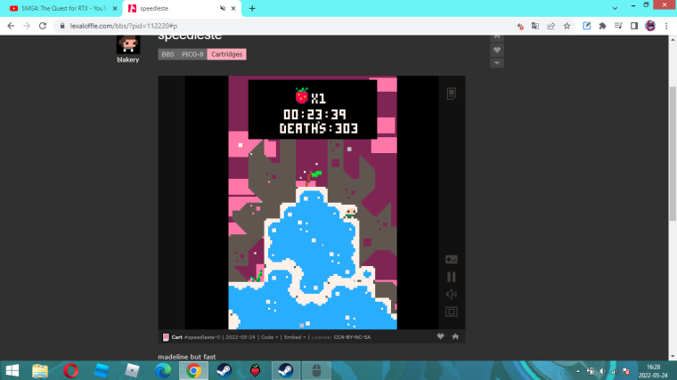Image resolution: width=677 pixels, height=380 pixels.
Task: Select the BBS breadcrumb tag
Action: (x=167, y=54)
